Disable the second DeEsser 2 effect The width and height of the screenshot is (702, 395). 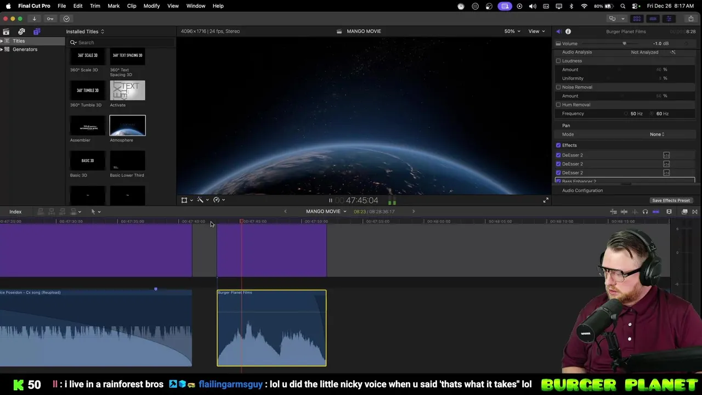[558, 164]
